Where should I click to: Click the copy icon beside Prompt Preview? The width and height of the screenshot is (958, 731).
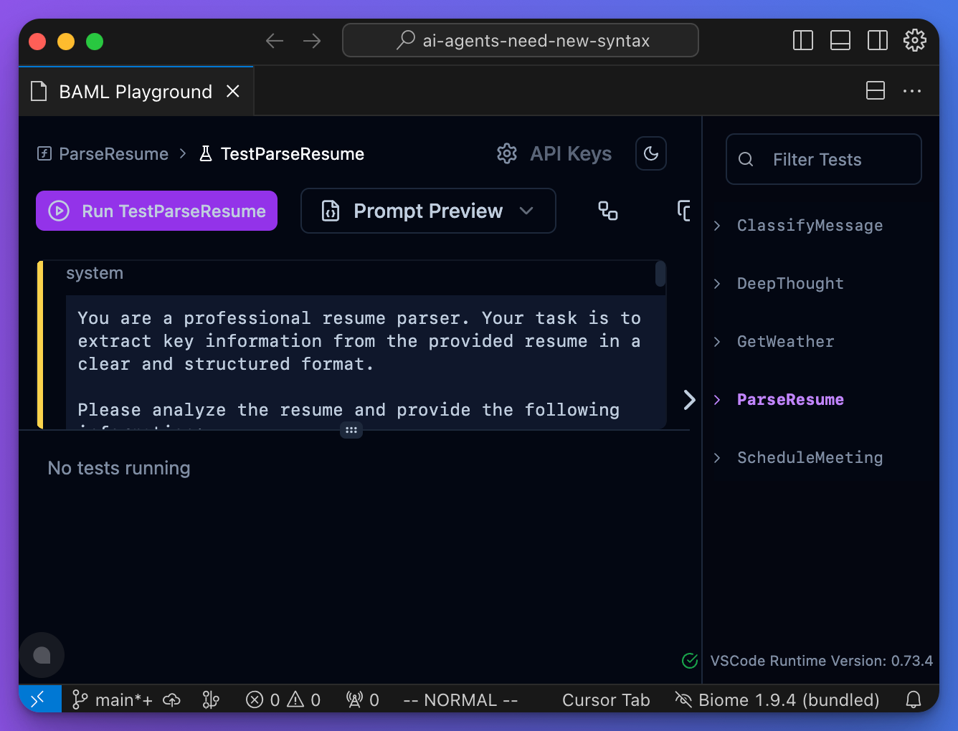coord(685,211)
